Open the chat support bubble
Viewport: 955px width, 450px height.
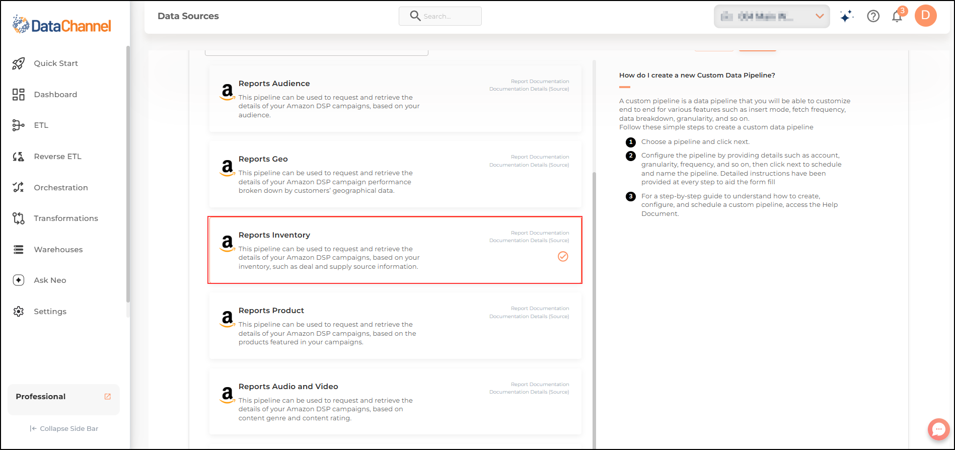pos(938,429)
